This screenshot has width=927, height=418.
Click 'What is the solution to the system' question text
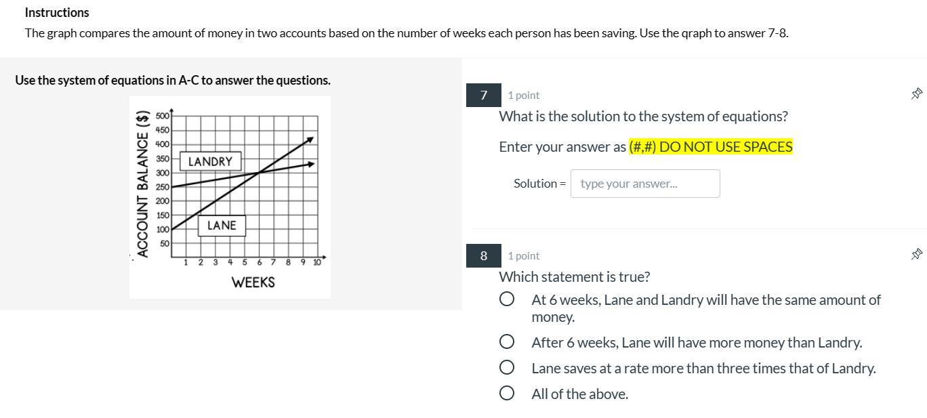pos(643,116)
